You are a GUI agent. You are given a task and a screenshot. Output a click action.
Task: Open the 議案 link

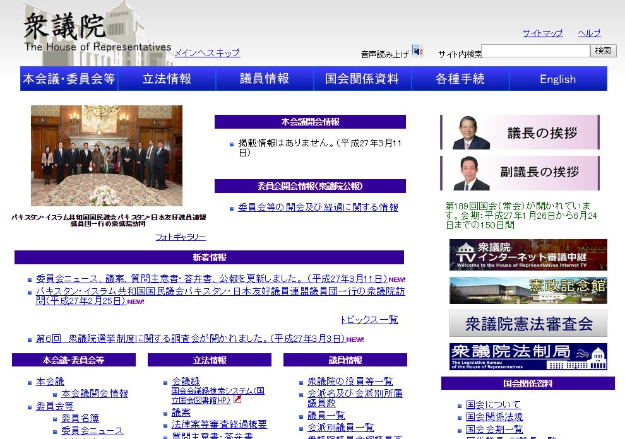[x=181, y=413]
